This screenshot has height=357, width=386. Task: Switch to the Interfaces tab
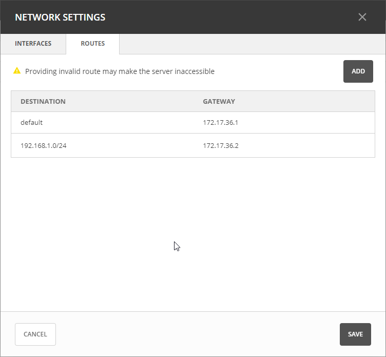(x=33, y=44)
